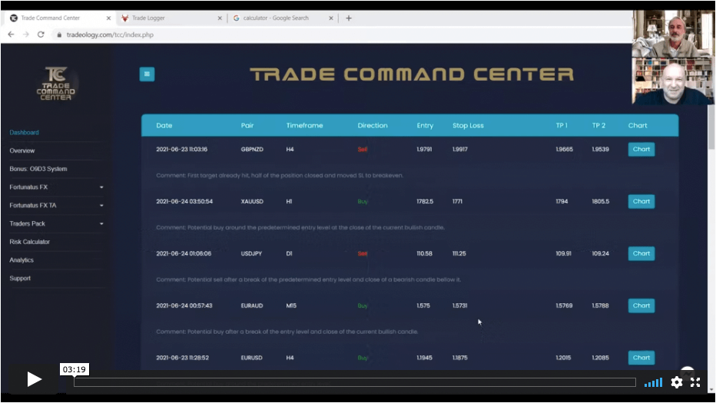The image size is (716, 403).
Task: Open Chart for XAUUSD trade
Action: (x=641, y=201)
